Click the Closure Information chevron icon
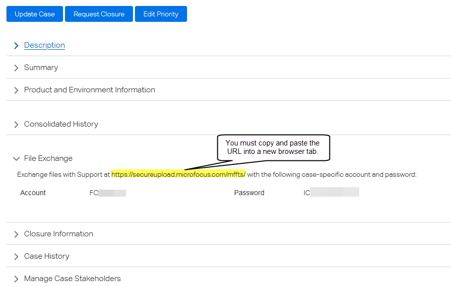 [x=16, y=234]
